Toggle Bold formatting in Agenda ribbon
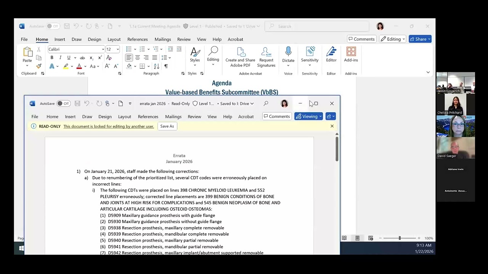This screenshot has width=488, height=274. point(52,58)
